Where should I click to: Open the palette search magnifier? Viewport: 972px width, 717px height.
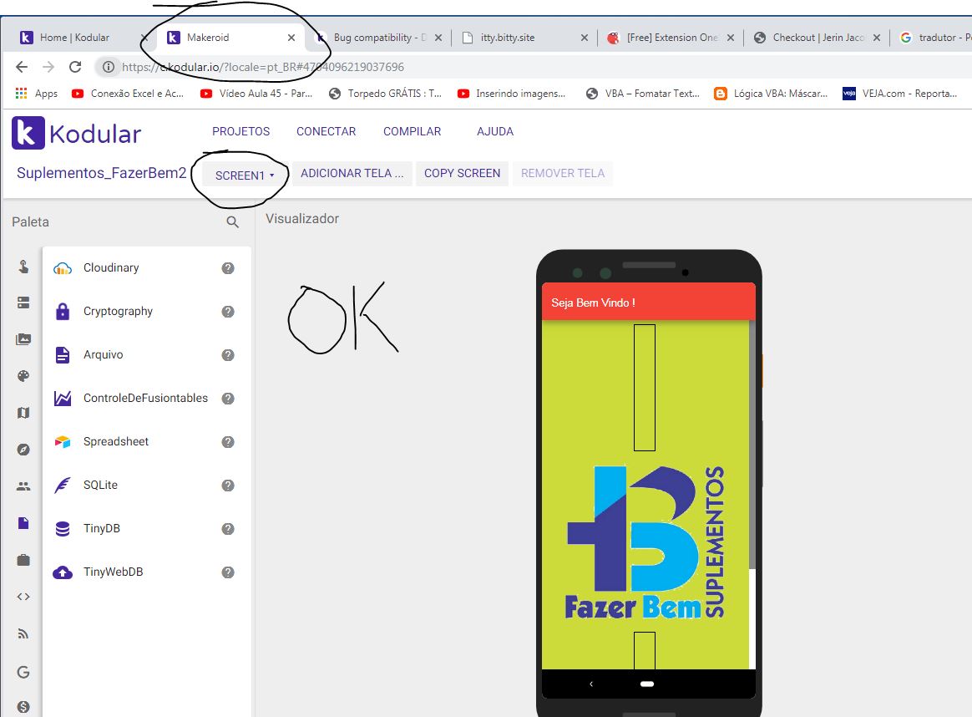(x=233, y=222)
